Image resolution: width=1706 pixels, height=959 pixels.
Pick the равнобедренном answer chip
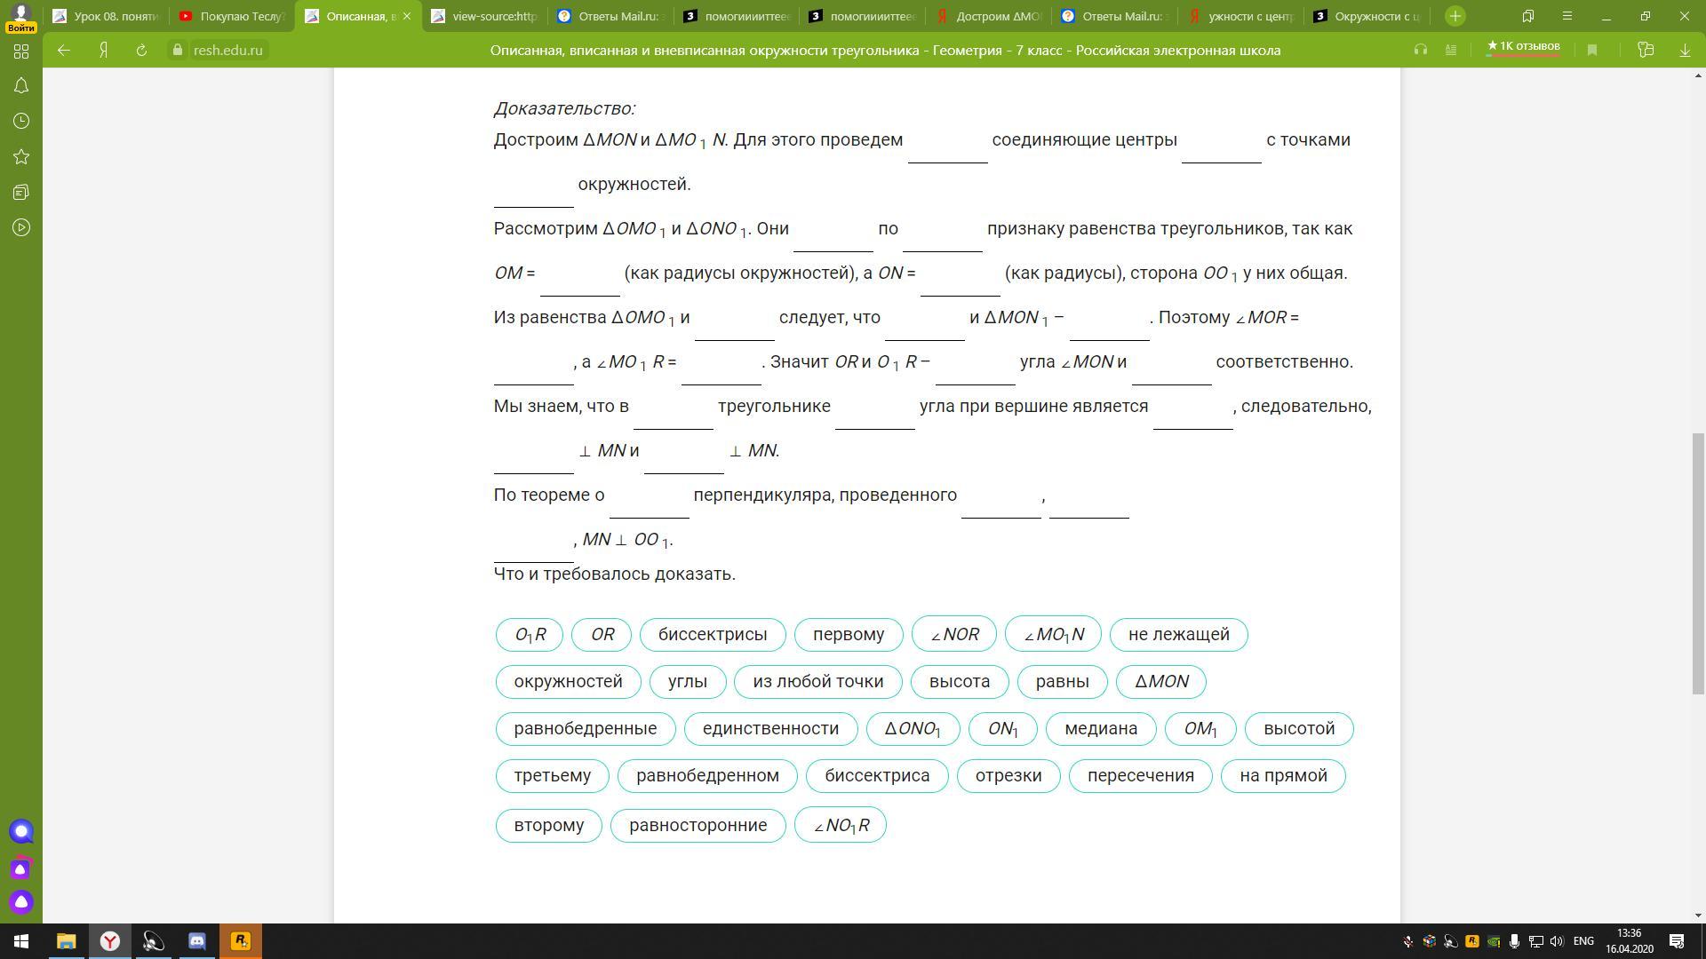click(707, 776)
